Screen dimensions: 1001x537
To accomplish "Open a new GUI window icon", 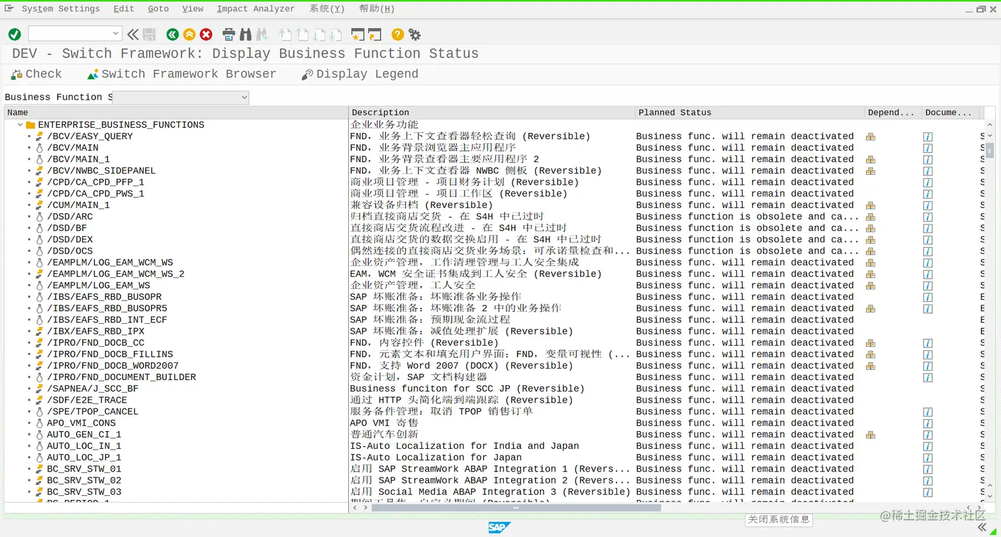I will pyautogui.click(x=358, y=34).
